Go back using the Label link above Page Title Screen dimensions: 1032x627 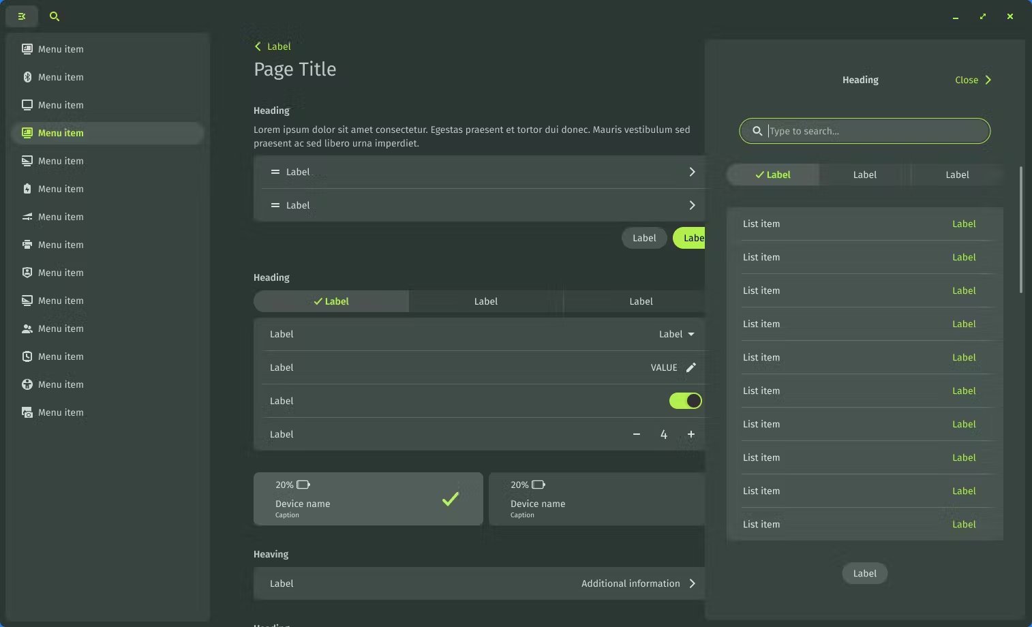coord(273,46)
